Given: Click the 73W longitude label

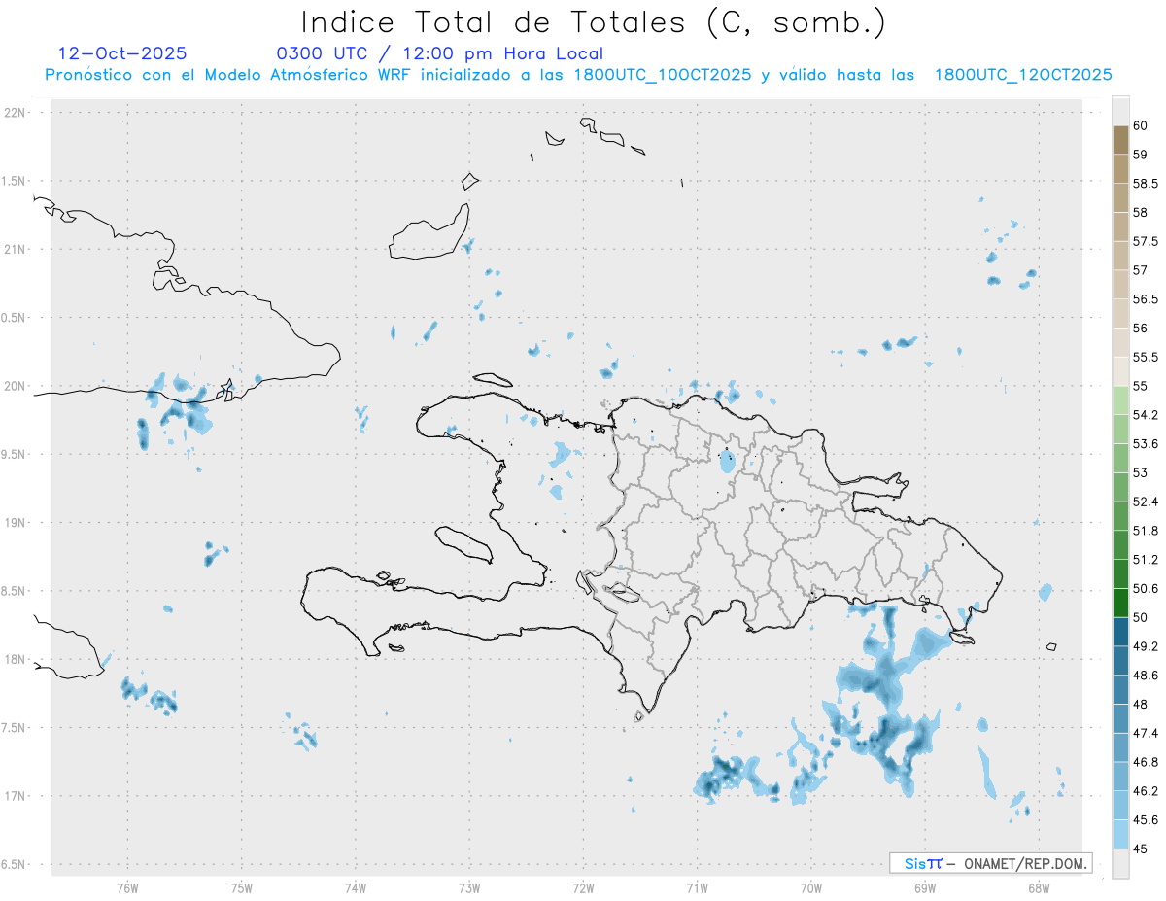Looking at the screenshot, I should [469, 887].
